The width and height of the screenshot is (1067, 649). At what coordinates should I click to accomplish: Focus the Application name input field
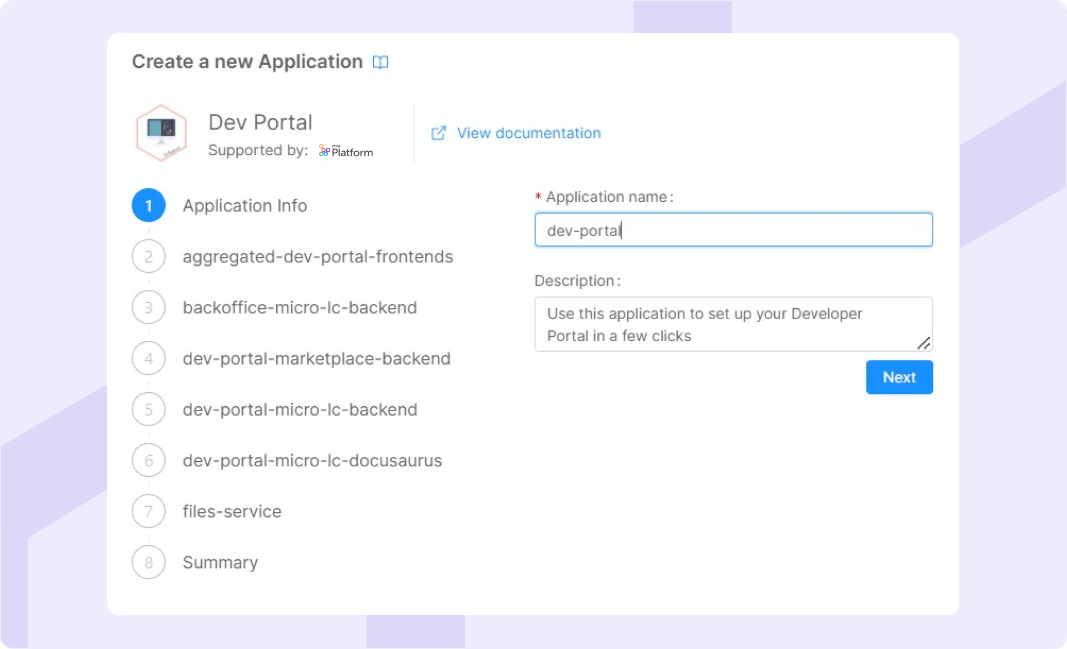[734, 229]
